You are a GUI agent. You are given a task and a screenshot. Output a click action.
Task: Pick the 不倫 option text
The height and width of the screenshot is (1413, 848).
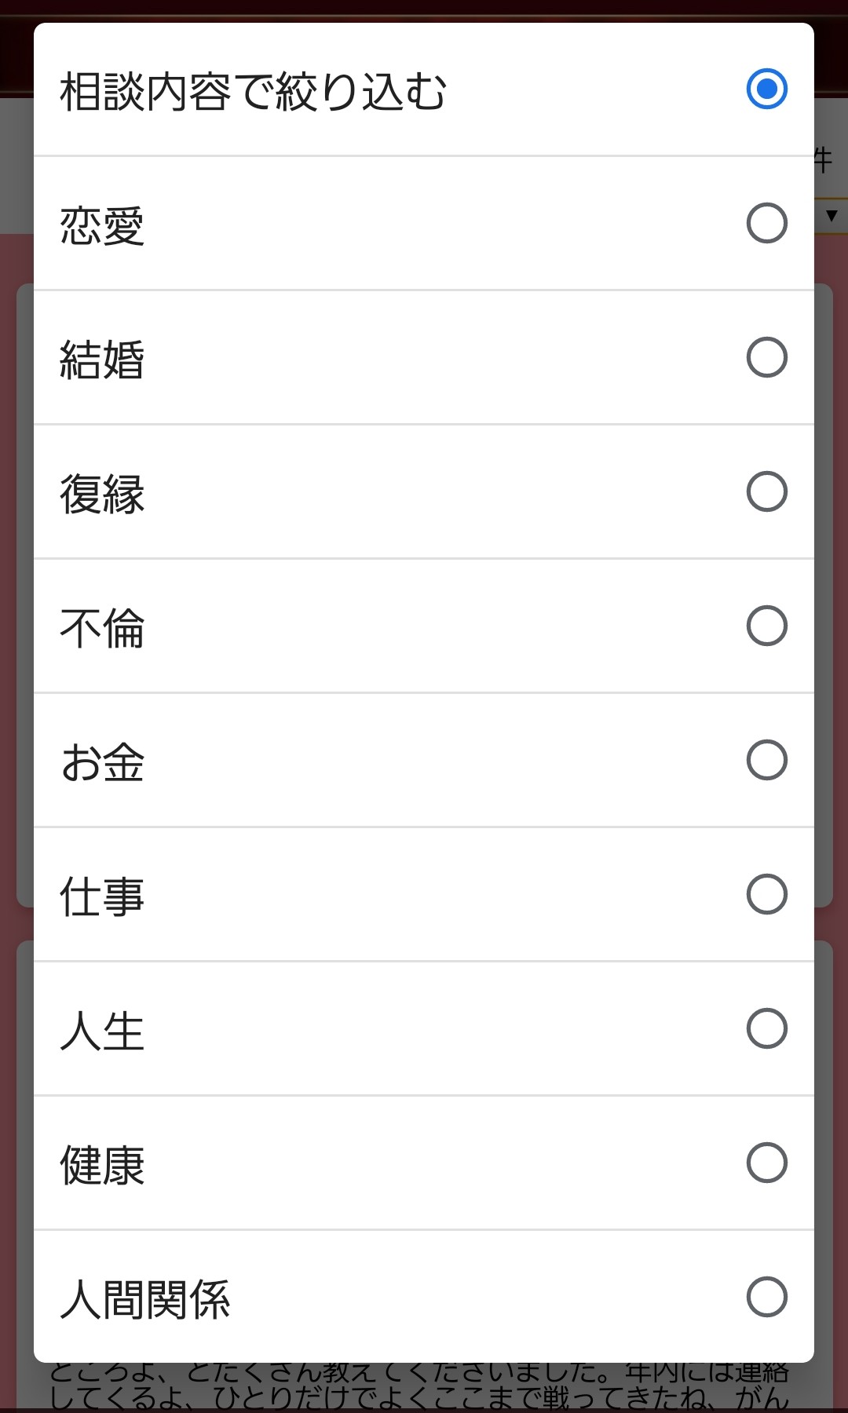click(102, 628)
